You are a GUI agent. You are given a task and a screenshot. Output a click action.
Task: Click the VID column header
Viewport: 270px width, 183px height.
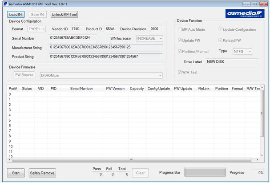click(x=41, y=89)
